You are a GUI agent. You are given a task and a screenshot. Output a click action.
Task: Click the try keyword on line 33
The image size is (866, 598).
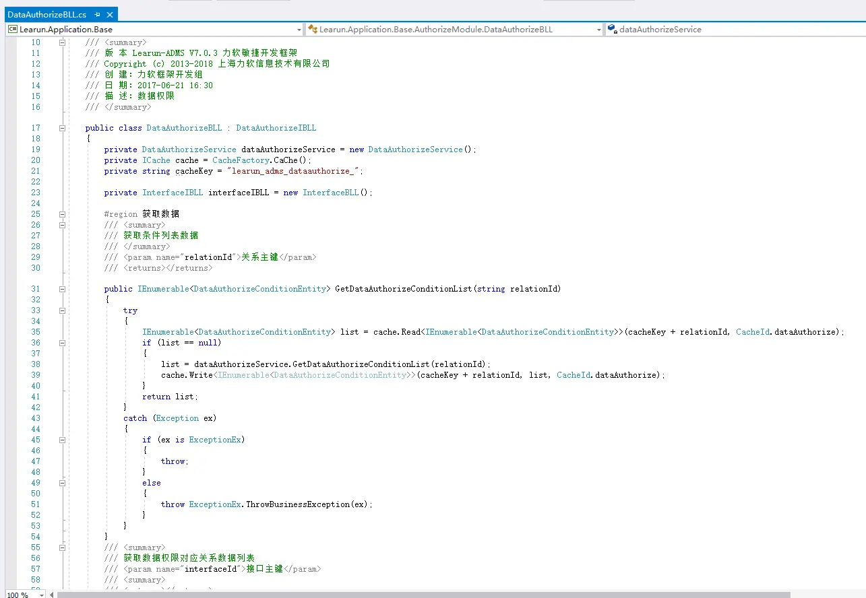point(130,310)
